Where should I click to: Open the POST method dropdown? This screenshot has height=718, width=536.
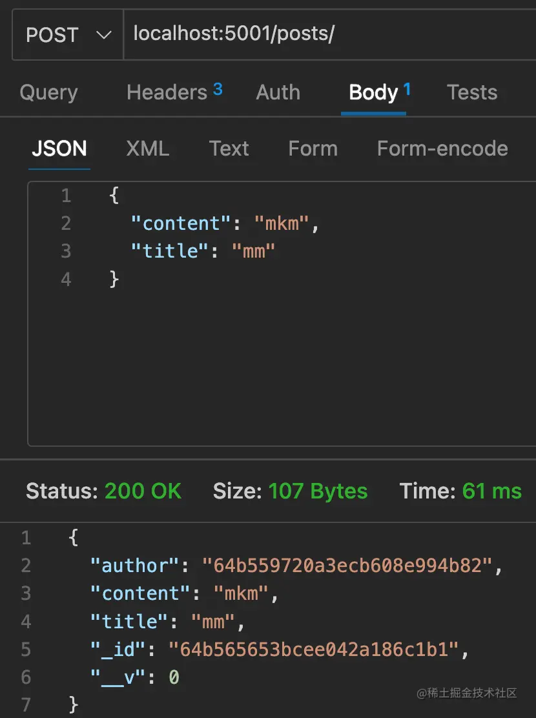click(x=67, y=34)
